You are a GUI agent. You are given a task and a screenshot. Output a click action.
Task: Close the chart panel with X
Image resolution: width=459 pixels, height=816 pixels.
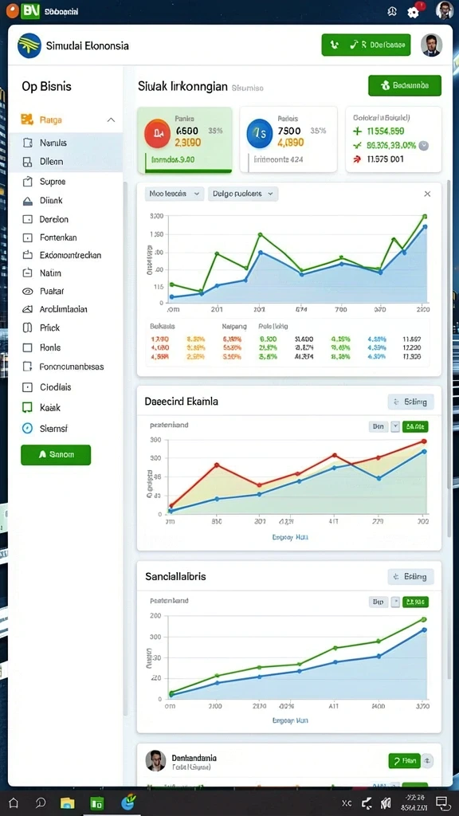pos(427,194)
